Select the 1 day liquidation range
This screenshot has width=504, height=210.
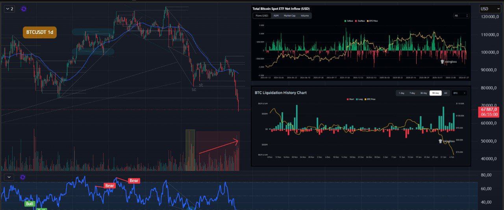pos(401,93)
